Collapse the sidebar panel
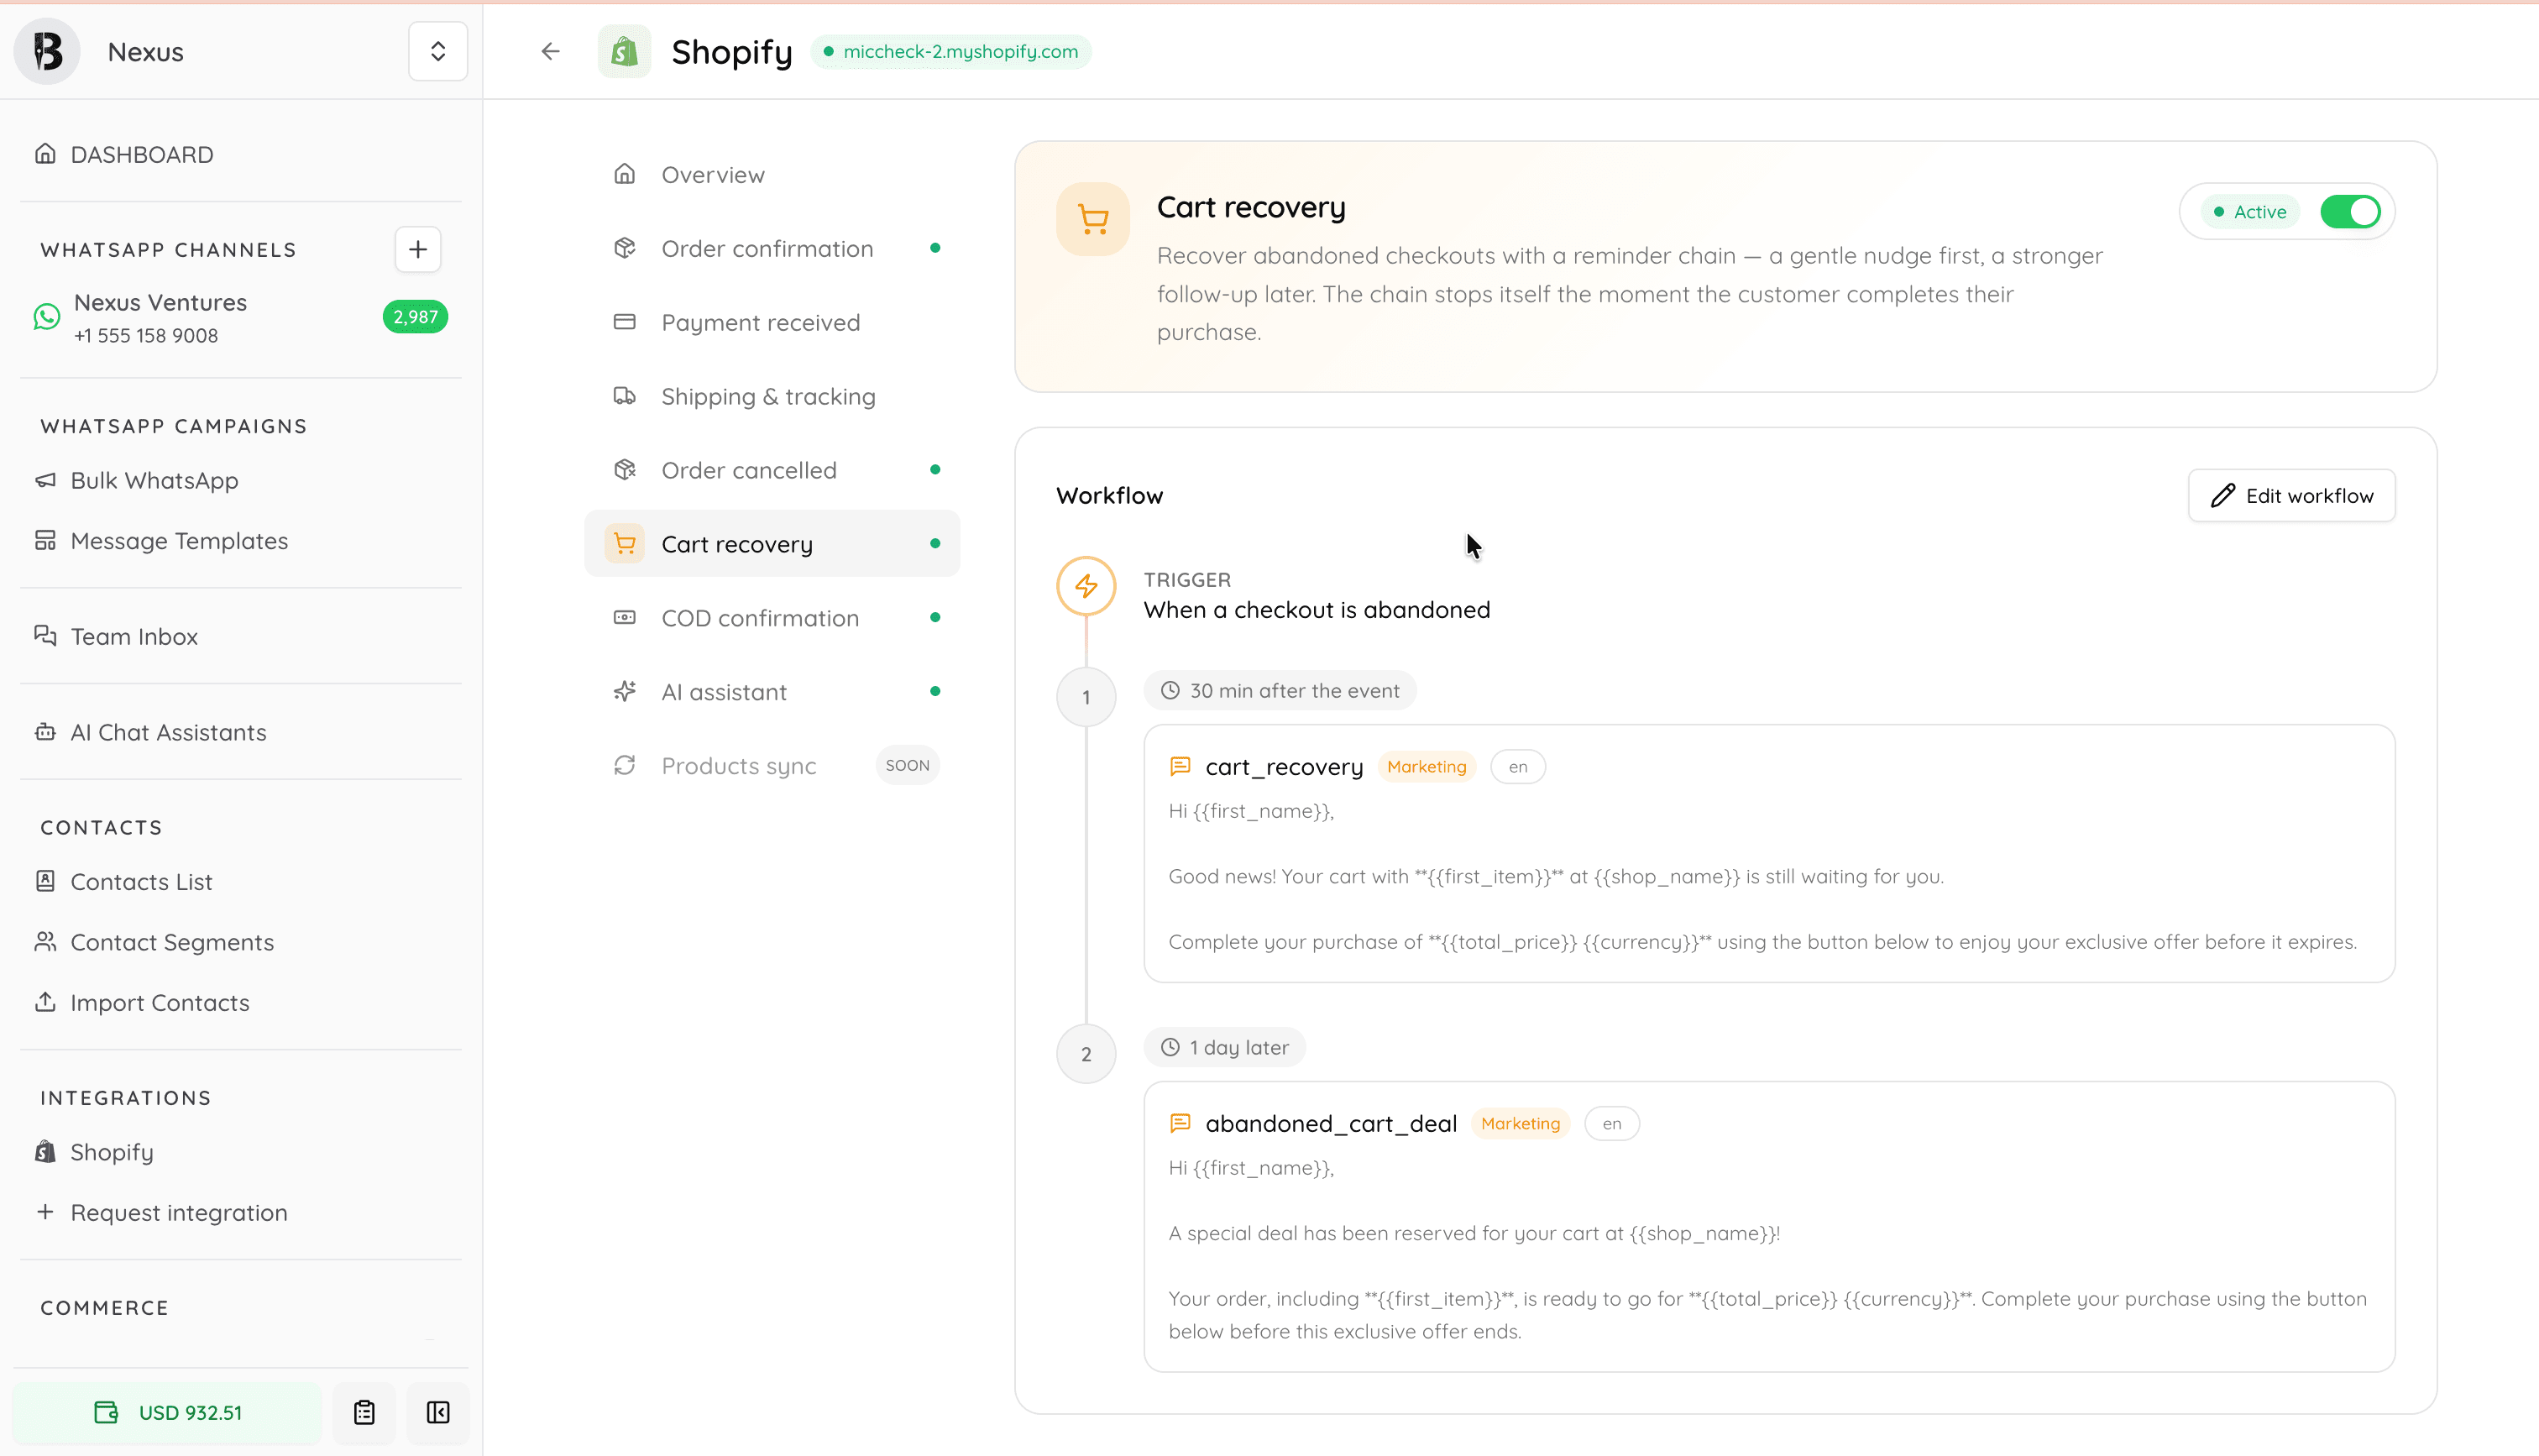The image size is (2539, 1456). pyautogui.click(x=437, y=1413)
